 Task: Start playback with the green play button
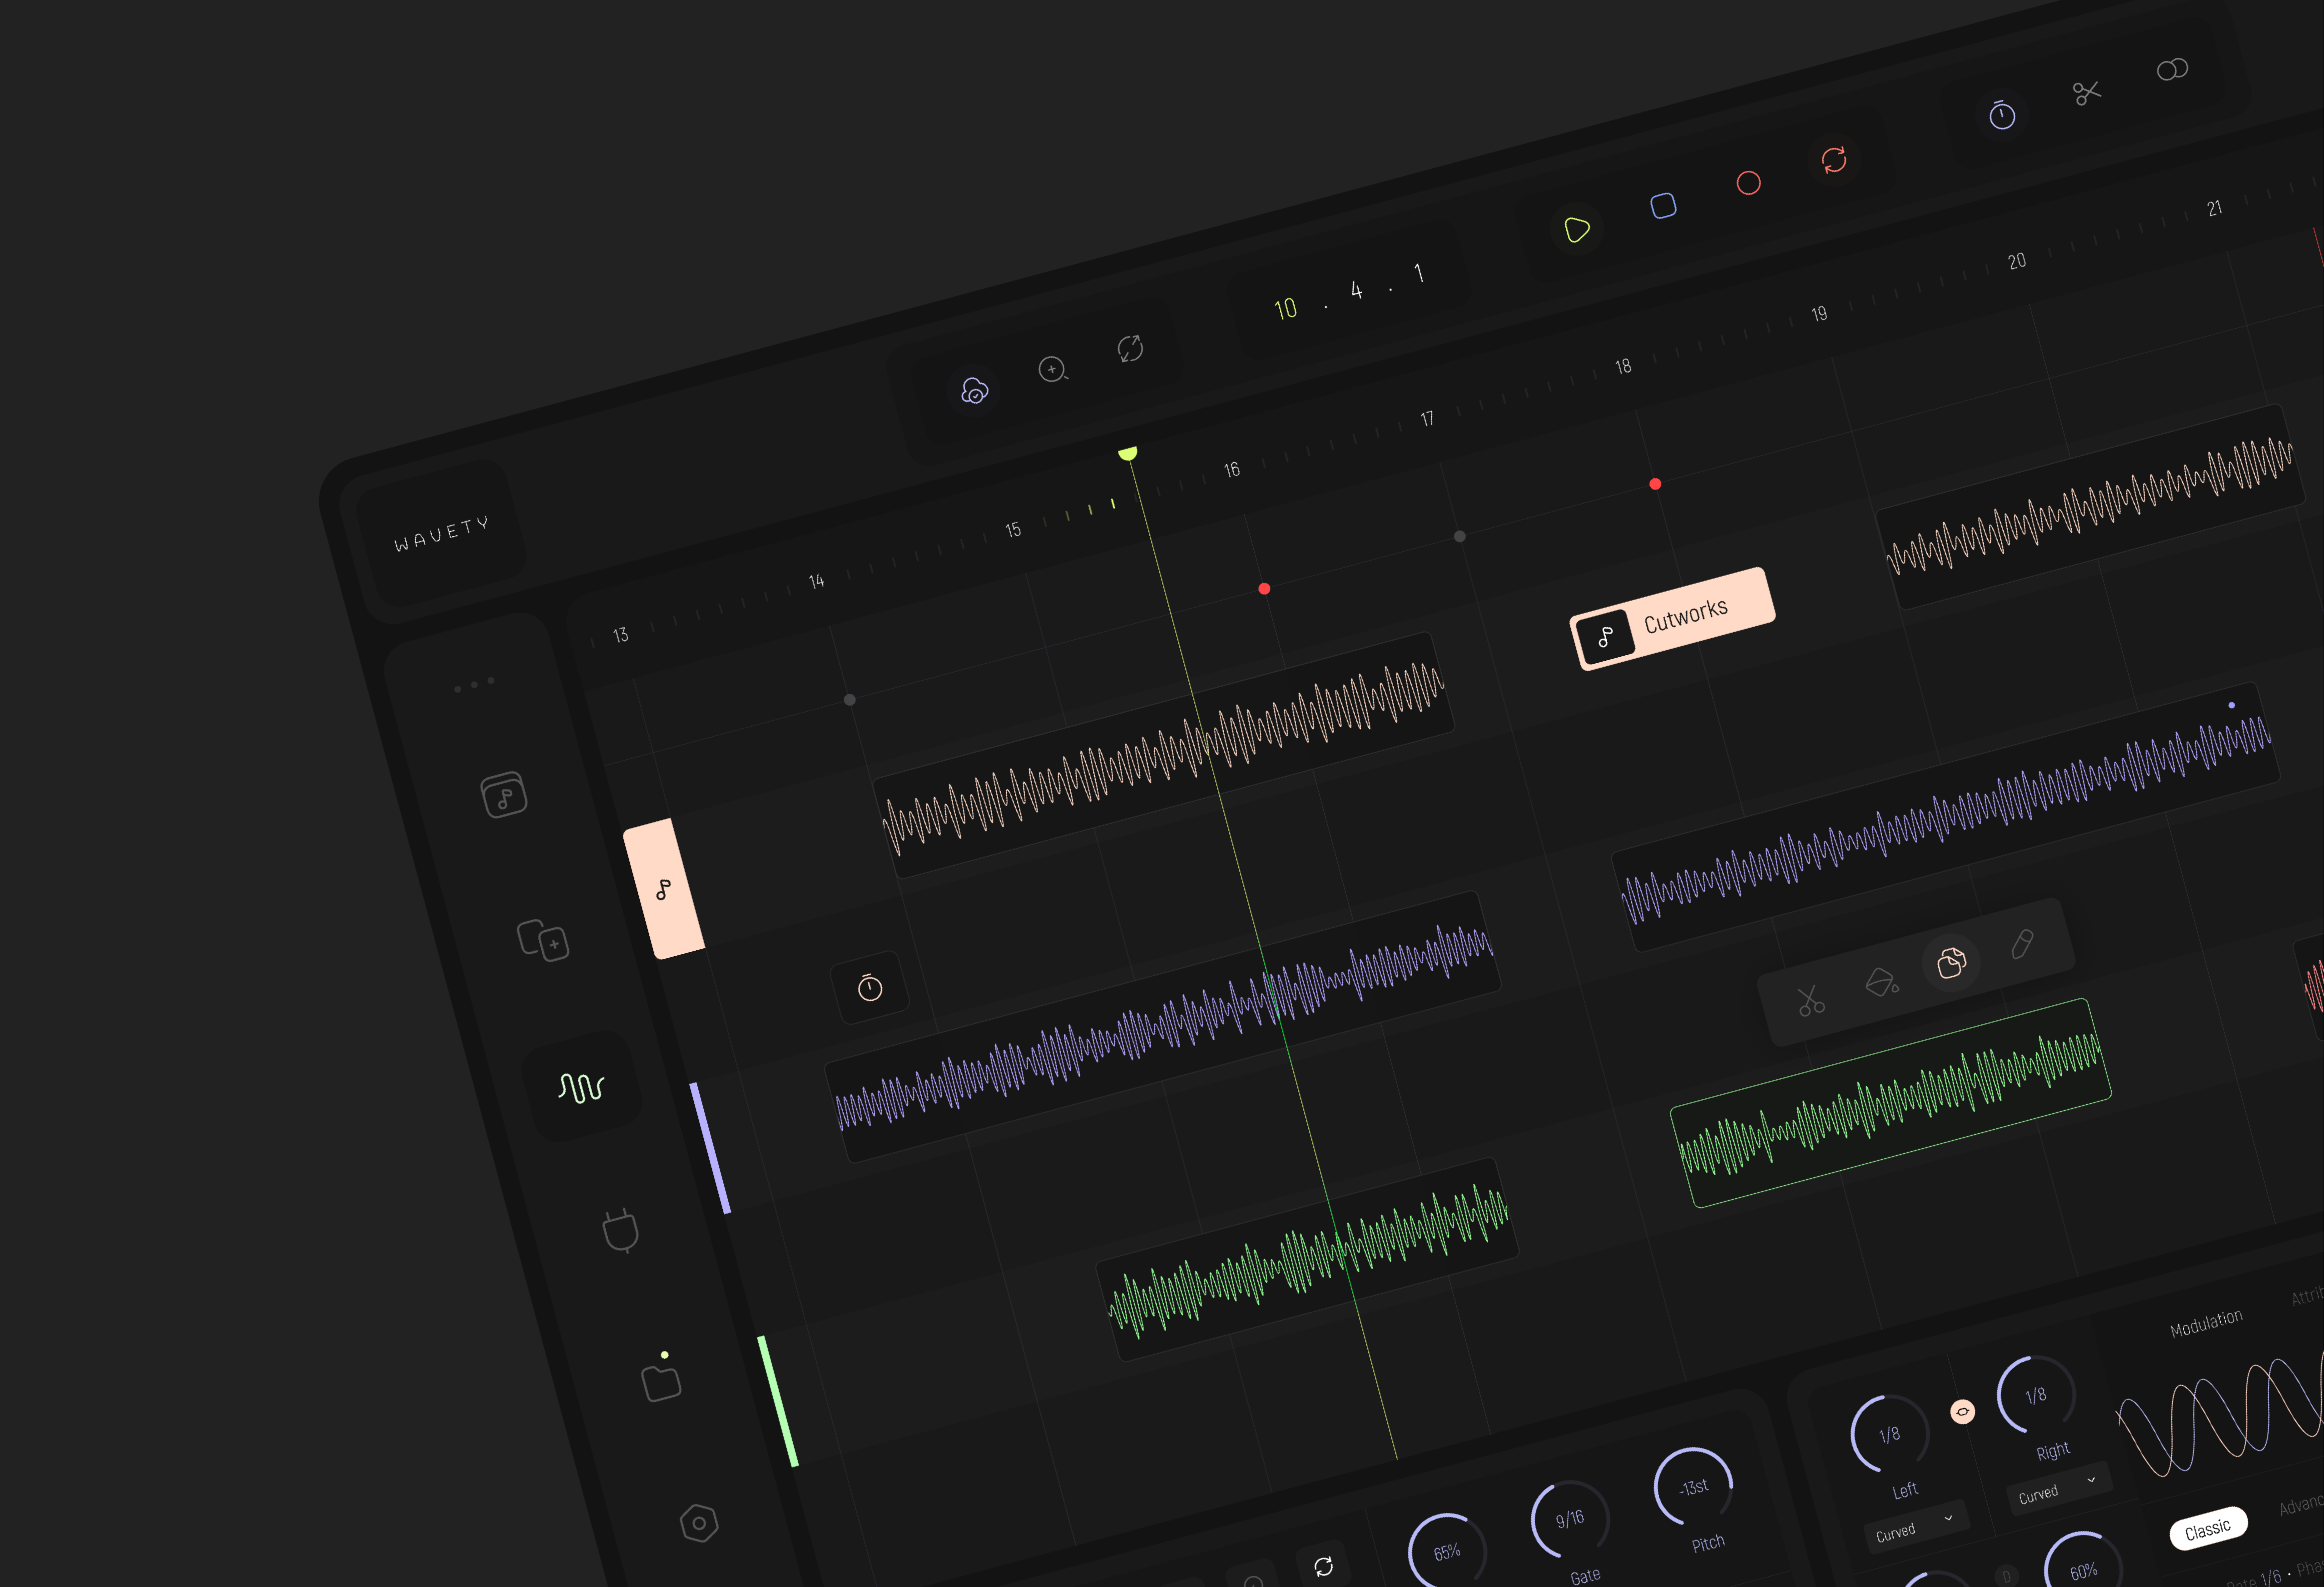[1577, 230]
